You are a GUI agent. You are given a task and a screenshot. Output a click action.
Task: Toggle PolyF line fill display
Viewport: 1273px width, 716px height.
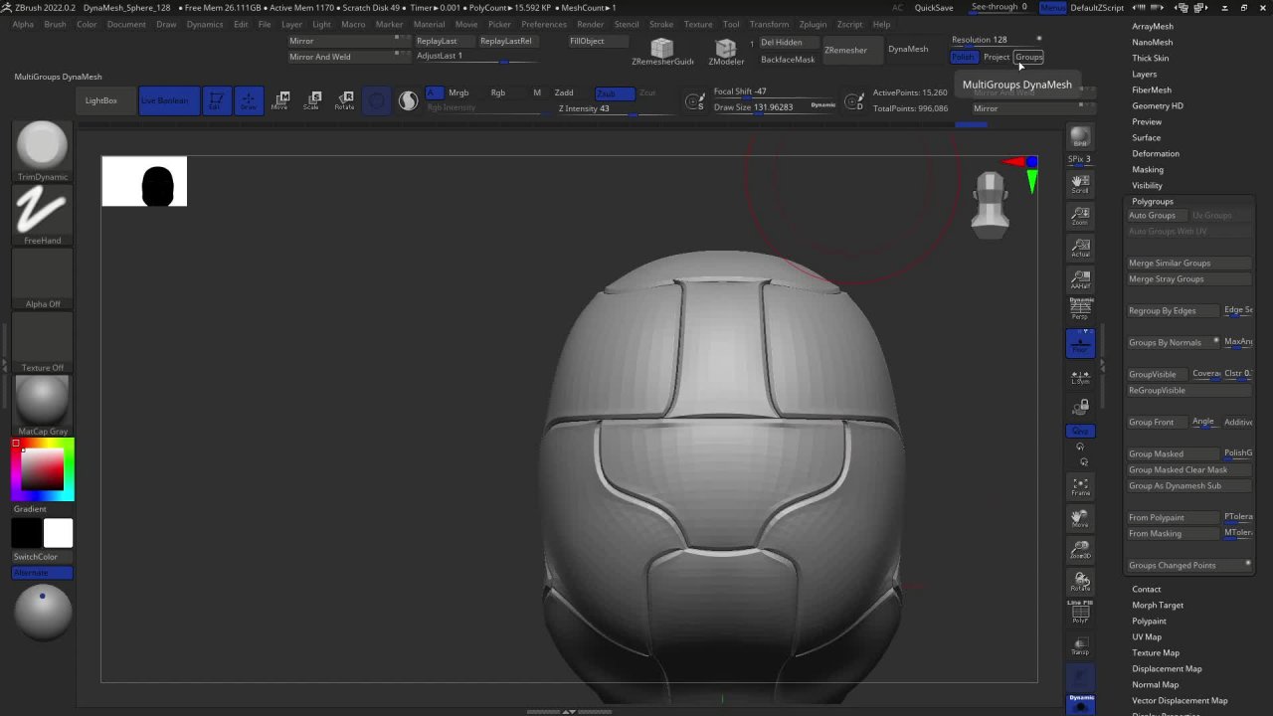click(1080, 612)
